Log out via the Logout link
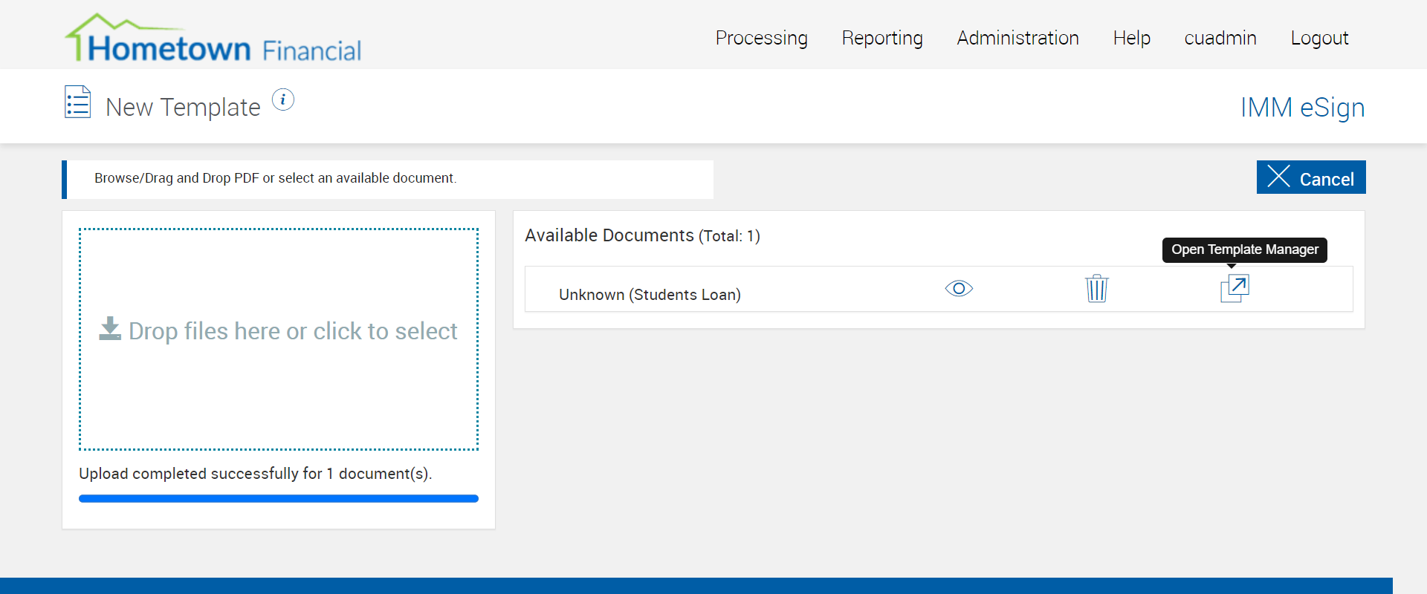 1319,38
